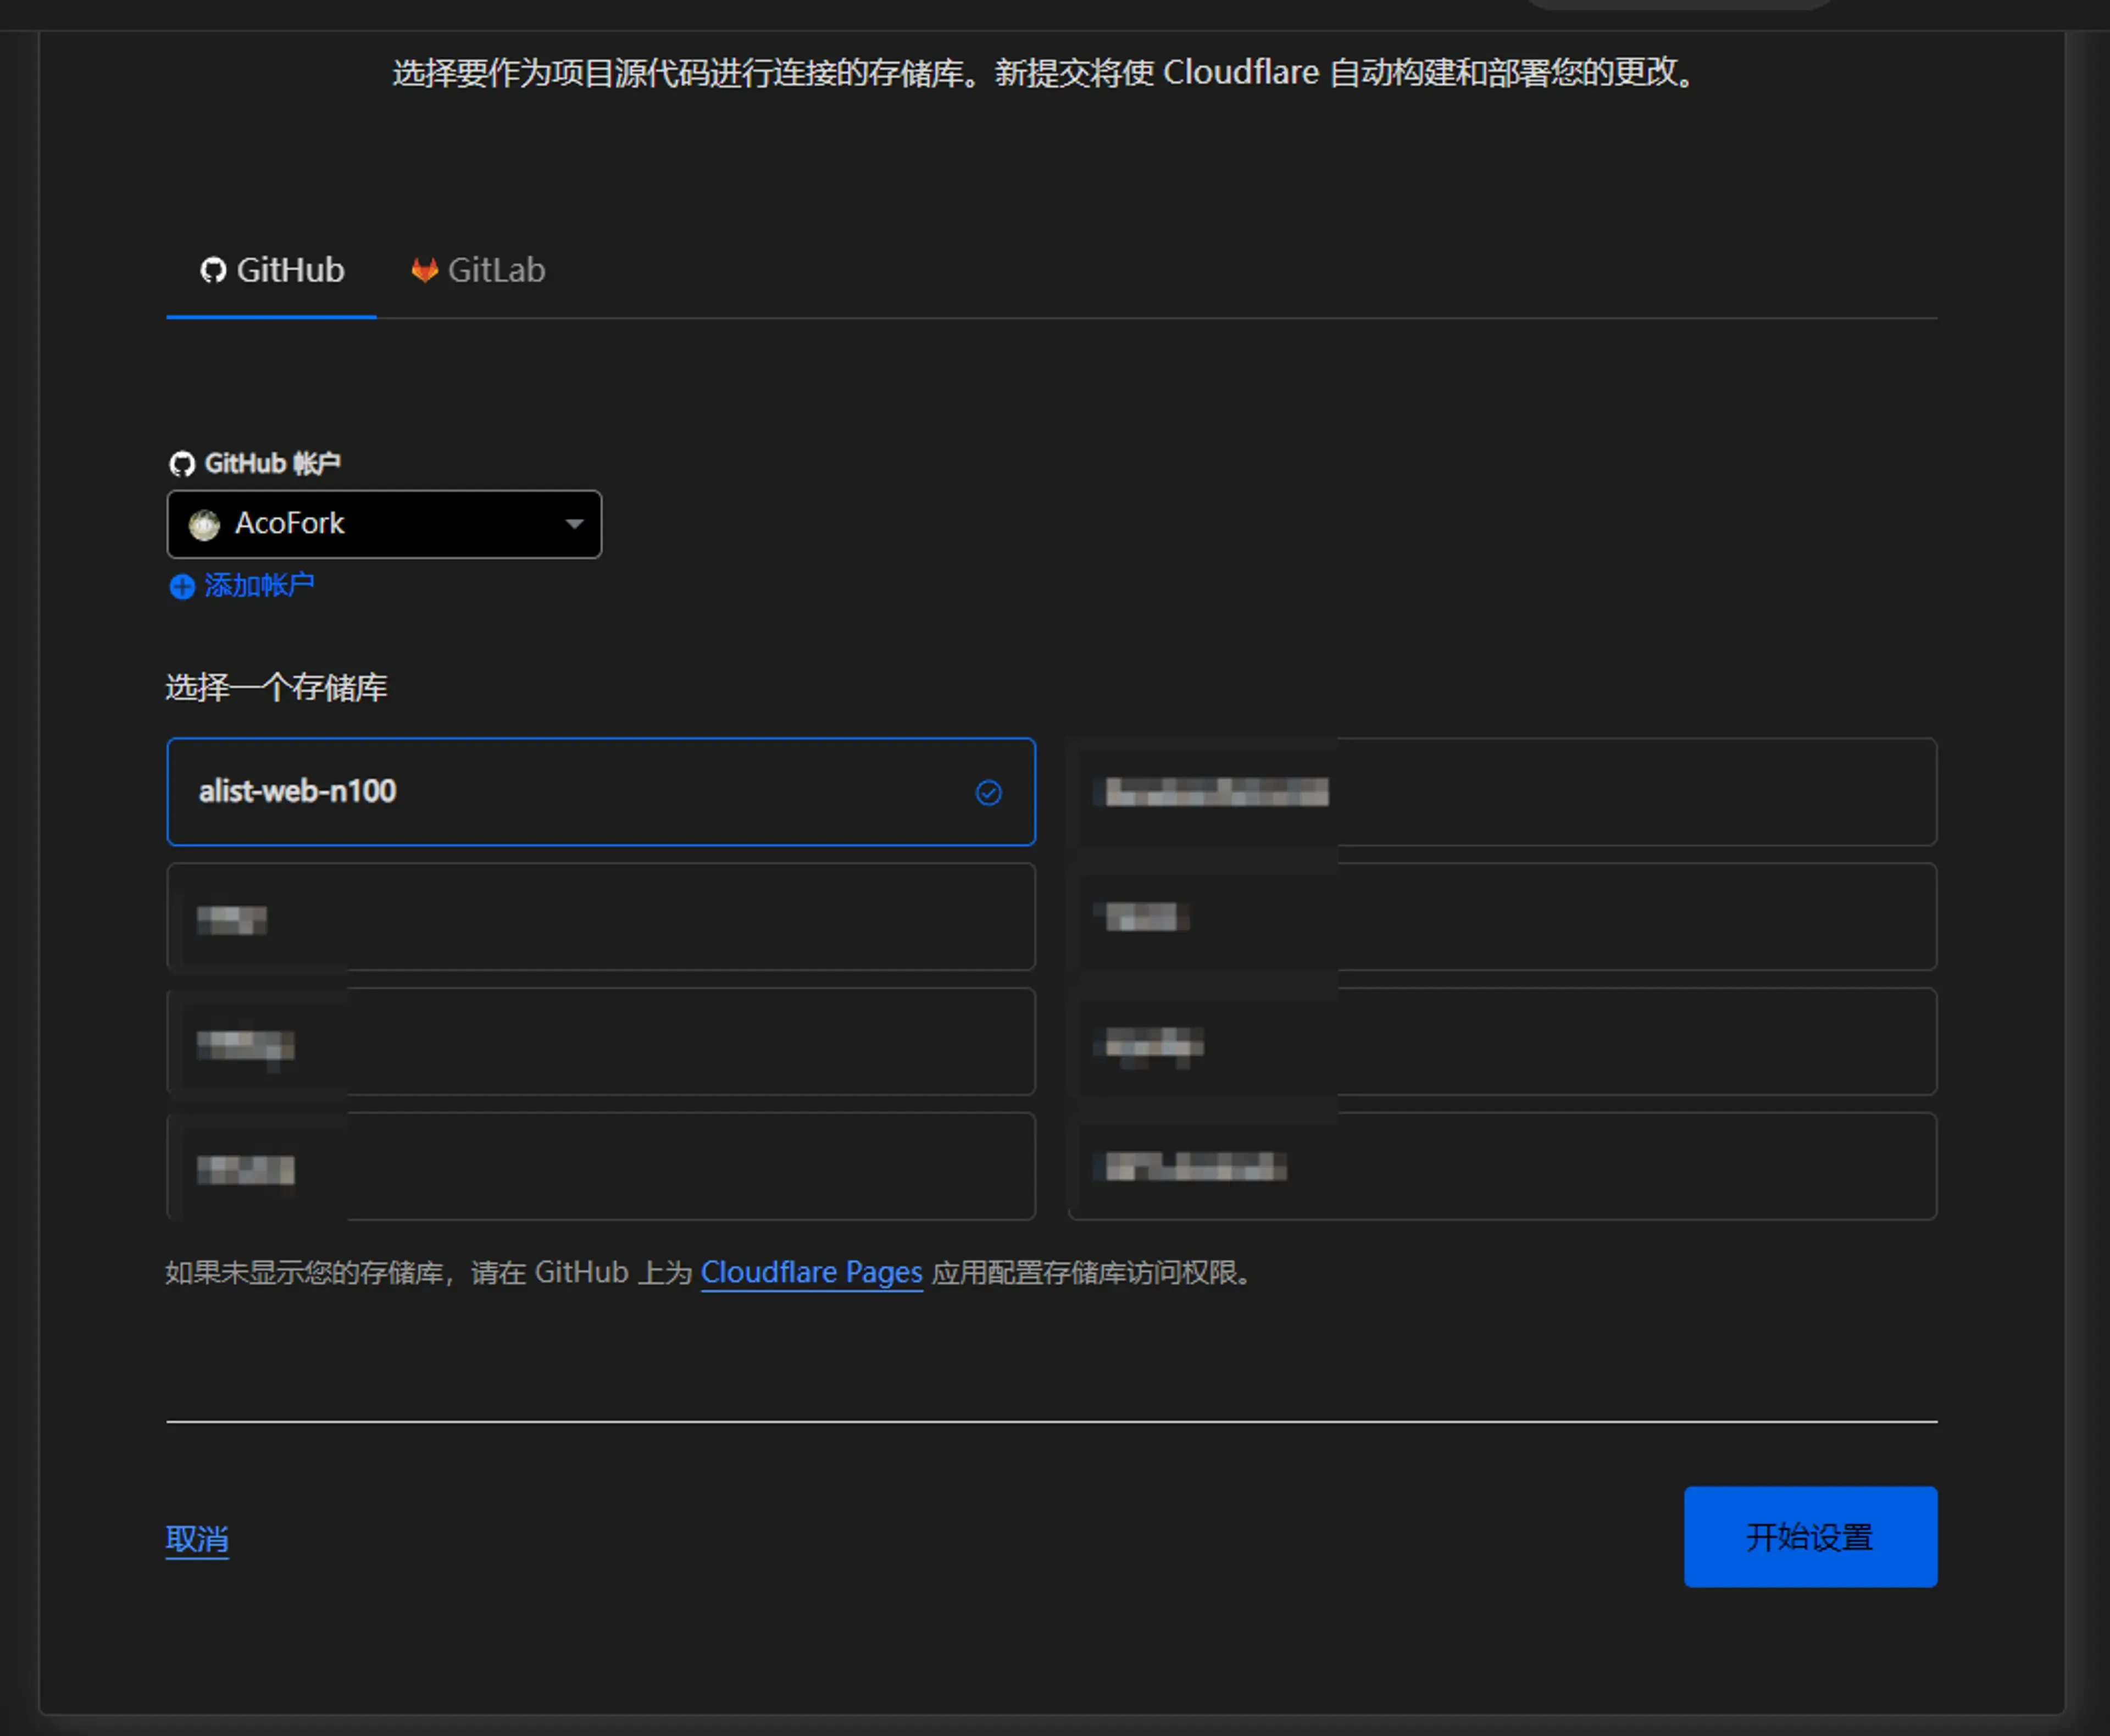Switch to the GitHub tab
This screenshot has width=2110, height=1736.
(x=272, y=271)
